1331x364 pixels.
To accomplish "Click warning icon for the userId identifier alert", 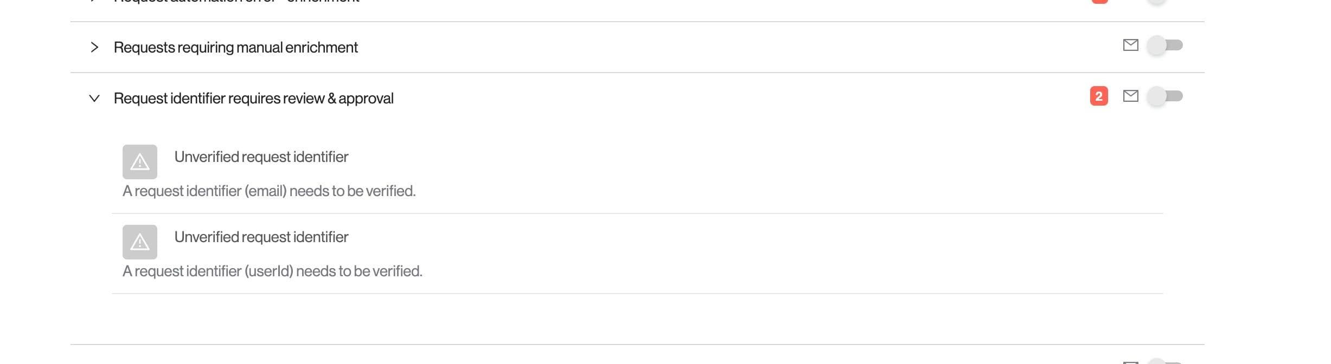I will point(140,242).
